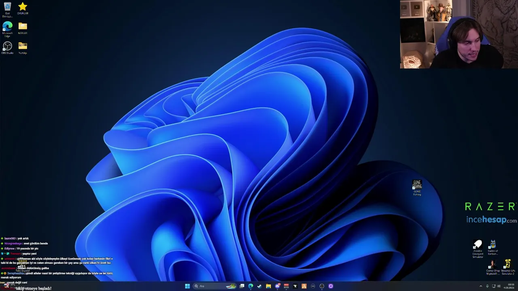This screenshot has height=291, width=518.
Task: Open File Explorer from taskbar
Action: pos(268,286)
